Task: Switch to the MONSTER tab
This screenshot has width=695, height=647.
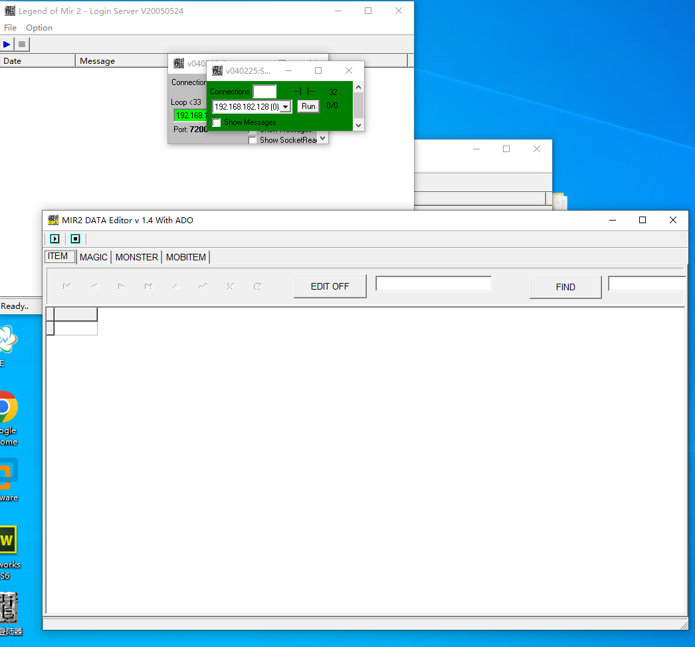Action: point(136,257)
